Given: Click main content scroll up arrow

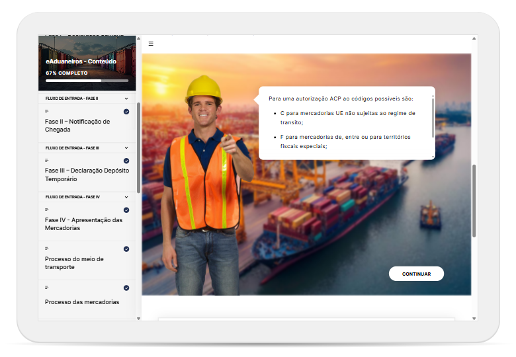Looking at the screenshot, I should (x=474, y=40).
